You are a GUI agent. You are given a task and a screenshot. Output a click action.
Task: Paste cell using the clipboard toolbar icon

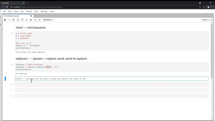pos(22,20)
